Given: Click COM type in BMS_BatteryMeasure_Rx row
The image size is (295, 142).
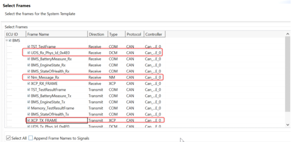Looking at the screenshot, I should 113,59.
